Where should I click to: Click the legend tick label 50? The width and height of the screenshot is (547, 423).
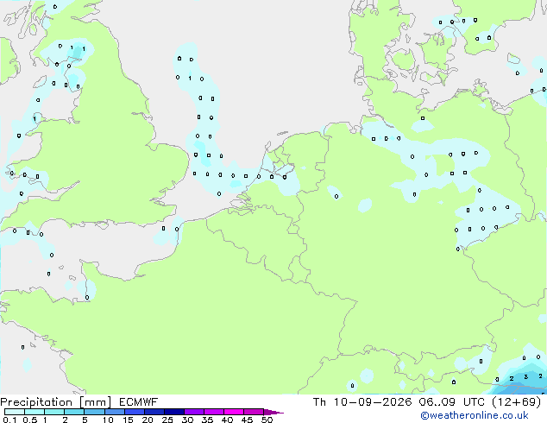pyautogui.click(x=267, y=420)
